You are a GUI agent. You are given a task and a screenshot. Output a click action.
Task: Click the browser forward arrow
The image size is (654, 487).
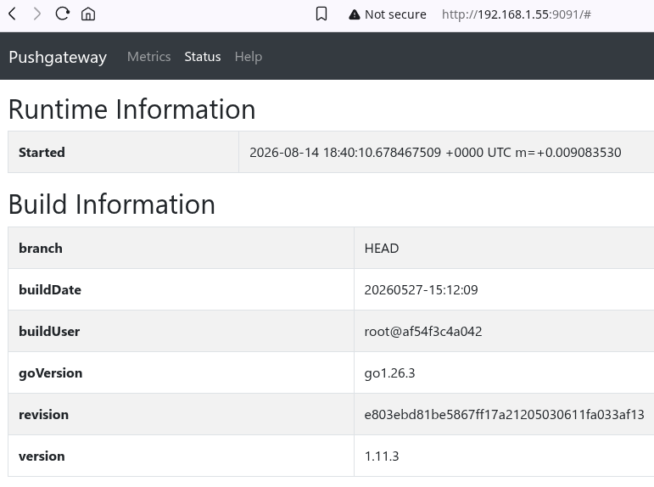coord(37,14)
